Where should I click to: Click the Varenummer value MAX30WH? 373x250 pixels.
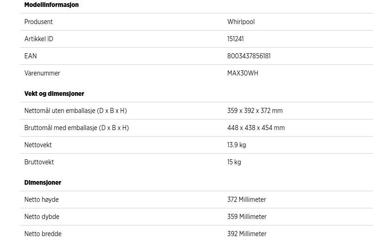coord(242,73)
